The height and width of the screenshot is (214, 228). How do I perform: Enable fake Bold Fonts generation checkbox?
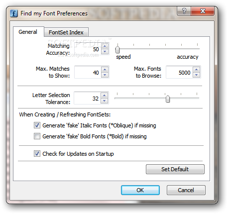point(37,136)
